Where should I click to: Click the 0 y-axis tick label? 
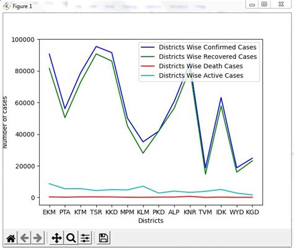coord(33,198)
